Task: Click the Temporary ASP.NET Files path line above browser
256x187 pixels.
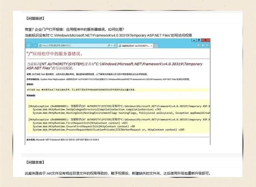Action: [108, 36]
